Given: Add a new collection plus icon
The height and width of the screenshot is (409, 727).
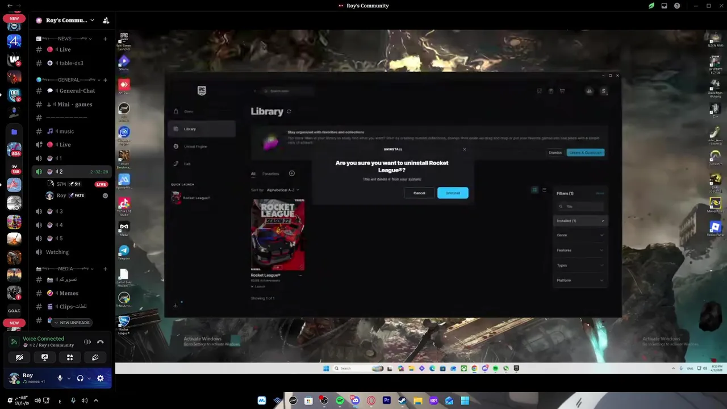Looking at the screenshot, I should click(x=291, y=174).
